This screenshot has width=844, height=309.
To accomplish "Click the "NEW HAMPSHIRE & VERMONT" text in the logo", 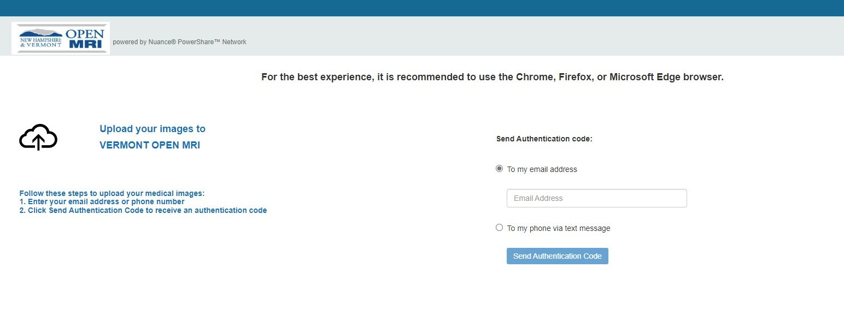I will pos(41,42).
